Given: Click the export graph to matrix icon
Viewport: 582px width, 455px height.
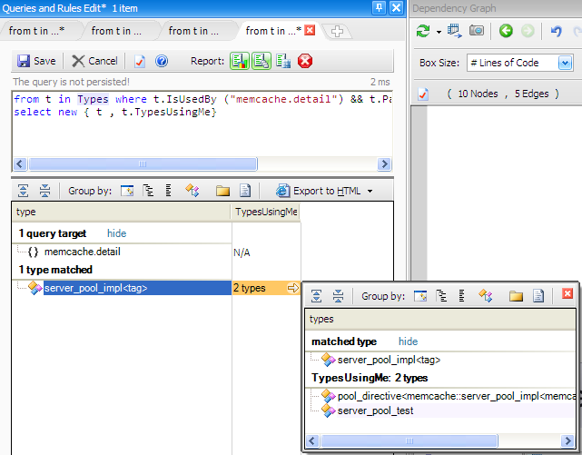Looking at the screenshot, I should [454, 31].
